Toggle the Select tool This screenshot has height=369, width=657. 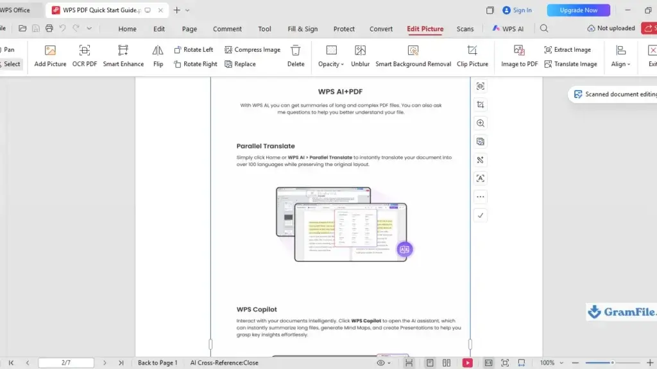click(x=12, y=64)
